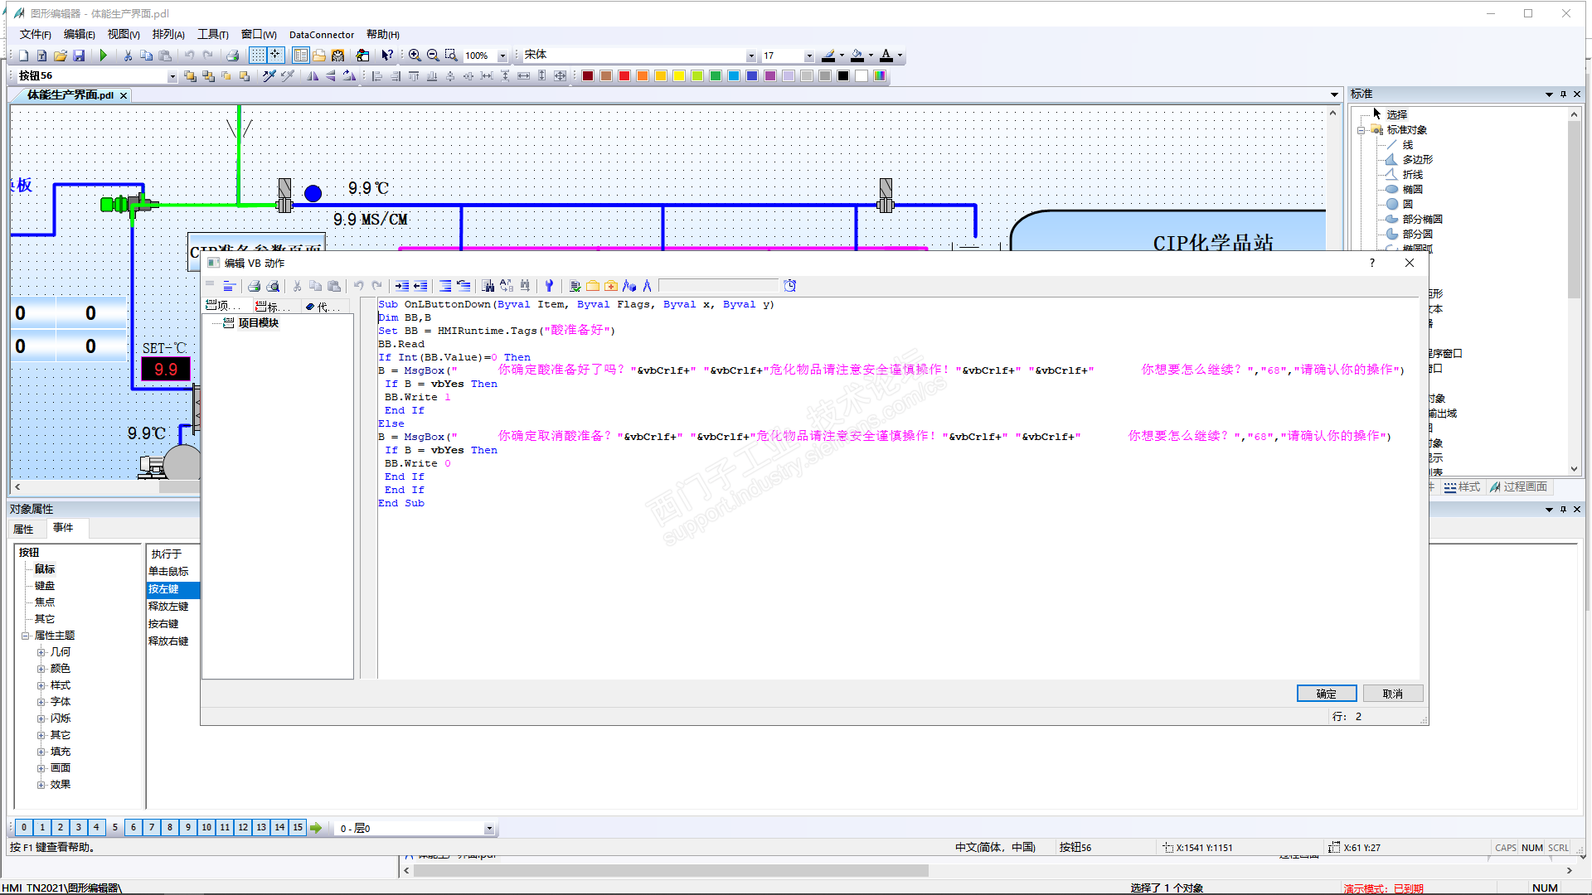Click the binoculars find icon in VB editor
This screenshot has height=895, width=1592.
click(488, 286)
